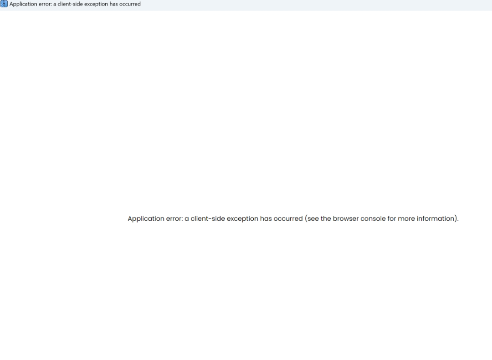
Task: Click the word 'the' before 'browser console'
Action: coord(326,218)
